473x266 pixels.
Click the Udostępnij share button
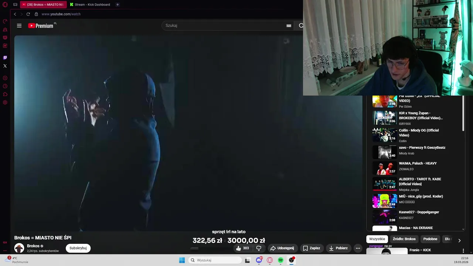tap(282, 248)
